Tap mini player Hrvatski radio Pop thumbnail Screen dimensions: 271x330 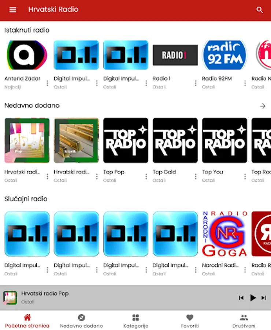(x=10, y=298)
